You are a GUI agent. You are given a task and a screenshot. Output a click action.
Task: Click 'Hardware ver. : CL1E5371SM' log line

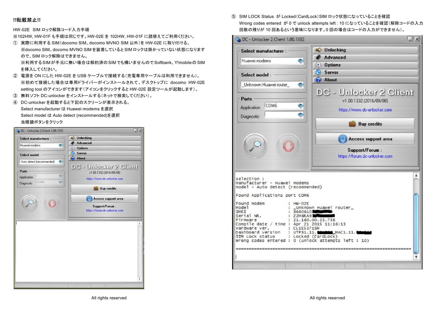(277, 228)
